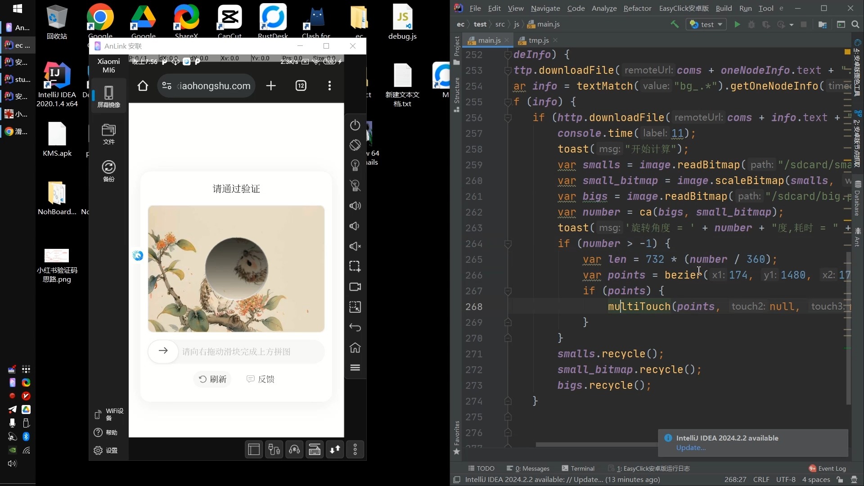Raise phone volume in AnLink toolbar
The height and width of the screenshot is (486, 864).
(x=355, y=206)
